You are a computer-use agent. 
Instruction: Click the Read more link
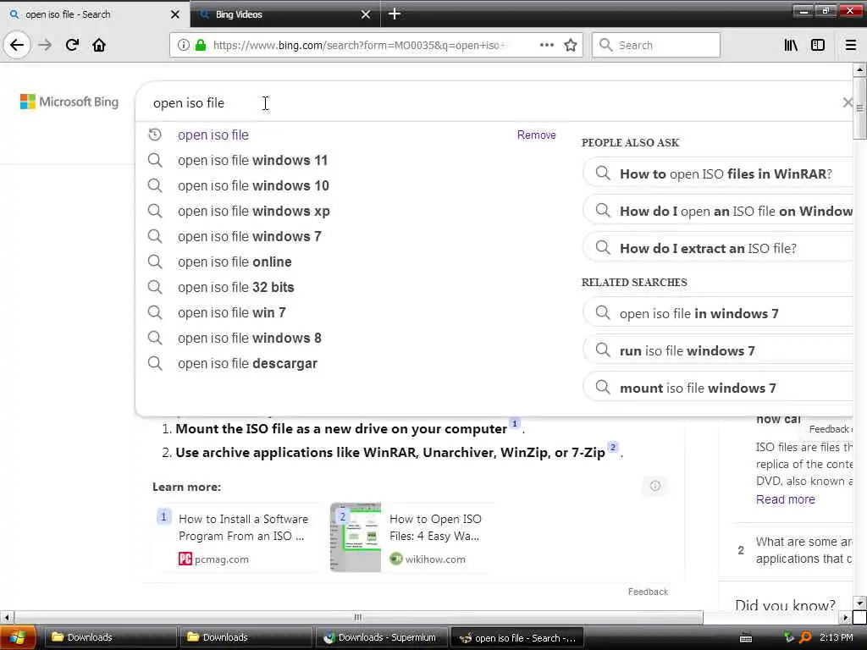tap(785, 499)
